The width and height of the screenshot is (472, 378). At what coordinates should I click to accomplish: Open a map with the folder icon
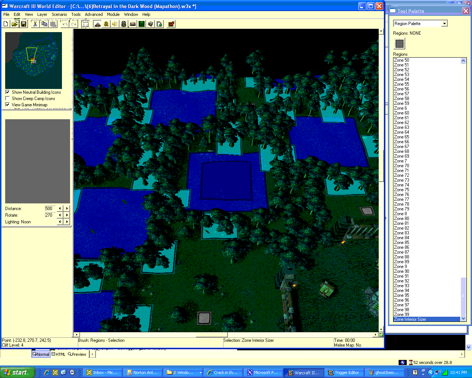(15, 24)
